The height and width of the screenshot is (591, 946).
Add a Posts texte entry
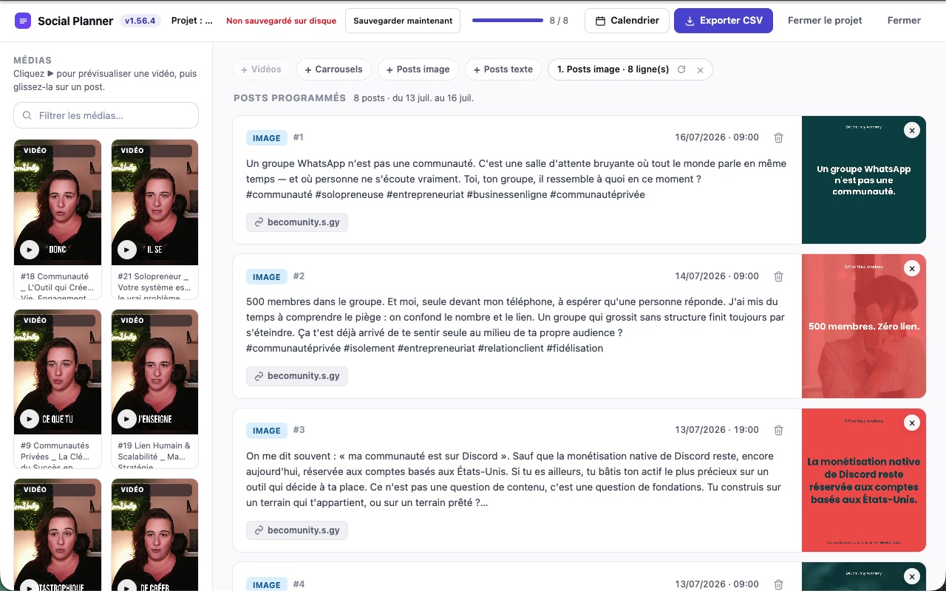[x=502, y=69]
